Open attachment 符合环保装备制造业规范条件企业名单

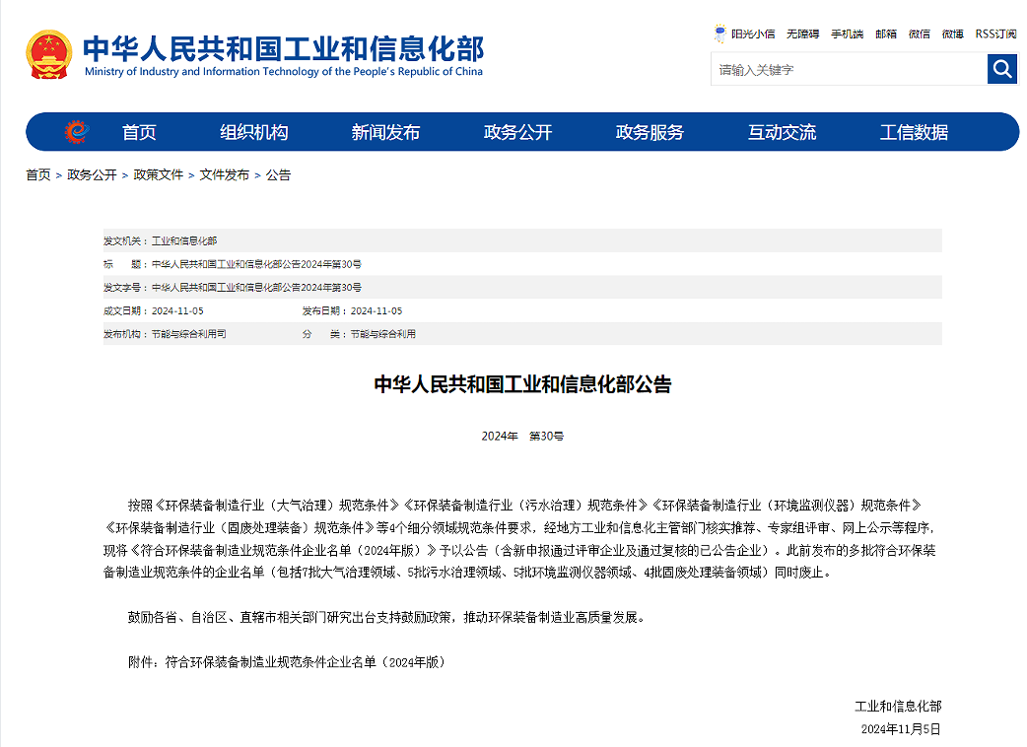point(306,662)
